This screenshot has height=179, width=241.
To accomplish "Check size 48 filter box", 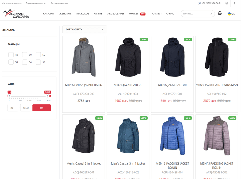I will (11, 55).
